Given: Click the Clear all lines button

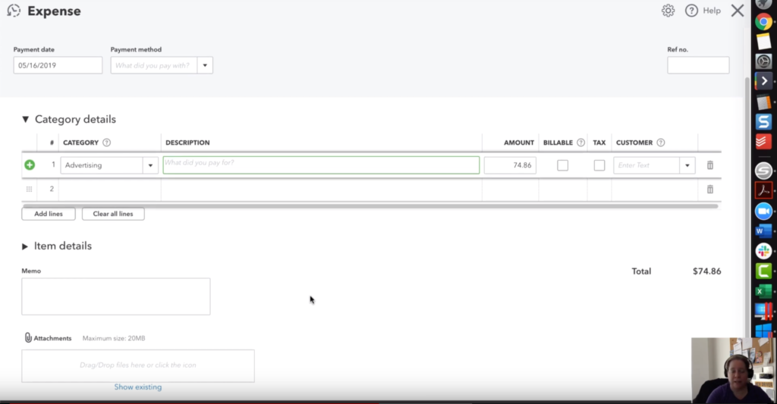Looking at the screenshot, I should tap(113, 214).
